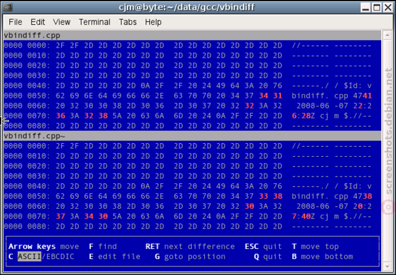Open the View menu

pyautogui.click(x=62, y=22)
